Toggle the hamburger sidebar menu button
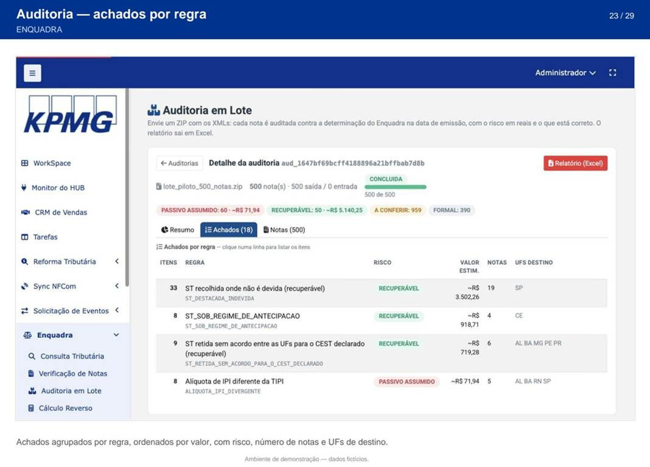650x467 pixels. click(x=32, y=73)
